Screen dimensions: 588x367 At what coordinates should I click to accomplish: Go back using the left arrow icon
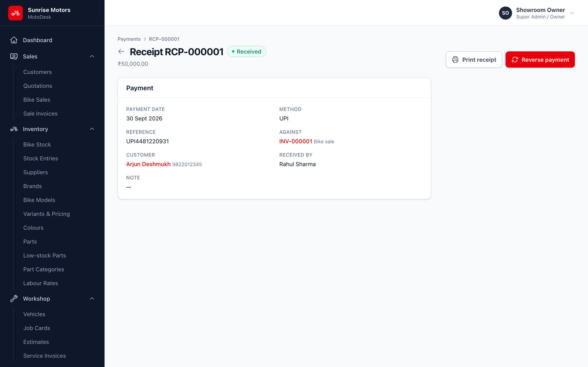point(121,52)
